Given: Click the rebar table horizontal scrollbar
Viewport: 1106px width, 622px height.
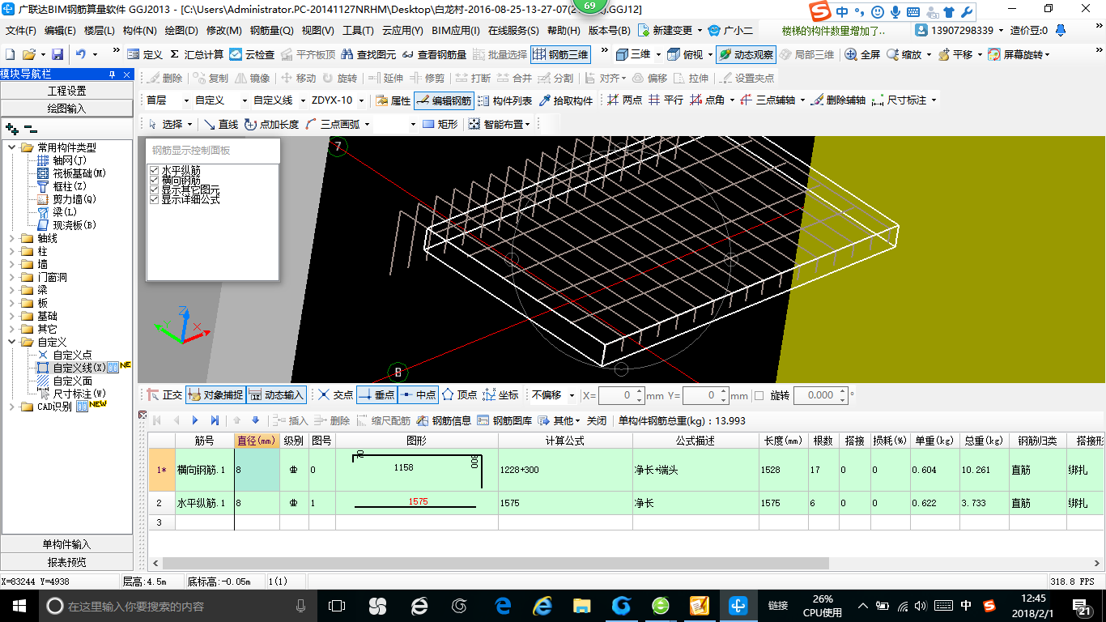Looking at the screenshot, I should click(x=496, y=563).
